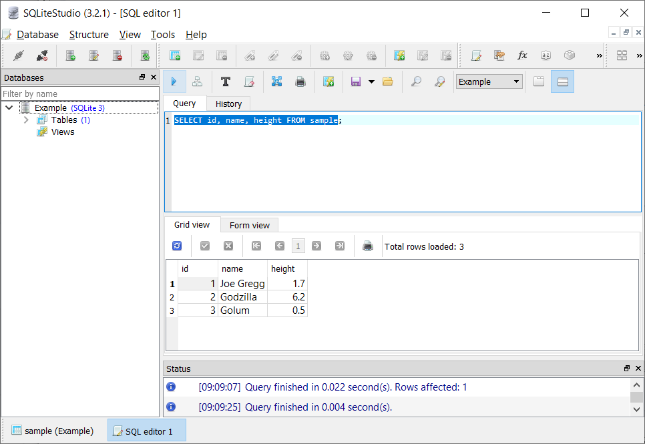Switch to the History tab
This screenshot has height=444, width=645.
pos(228,103)
